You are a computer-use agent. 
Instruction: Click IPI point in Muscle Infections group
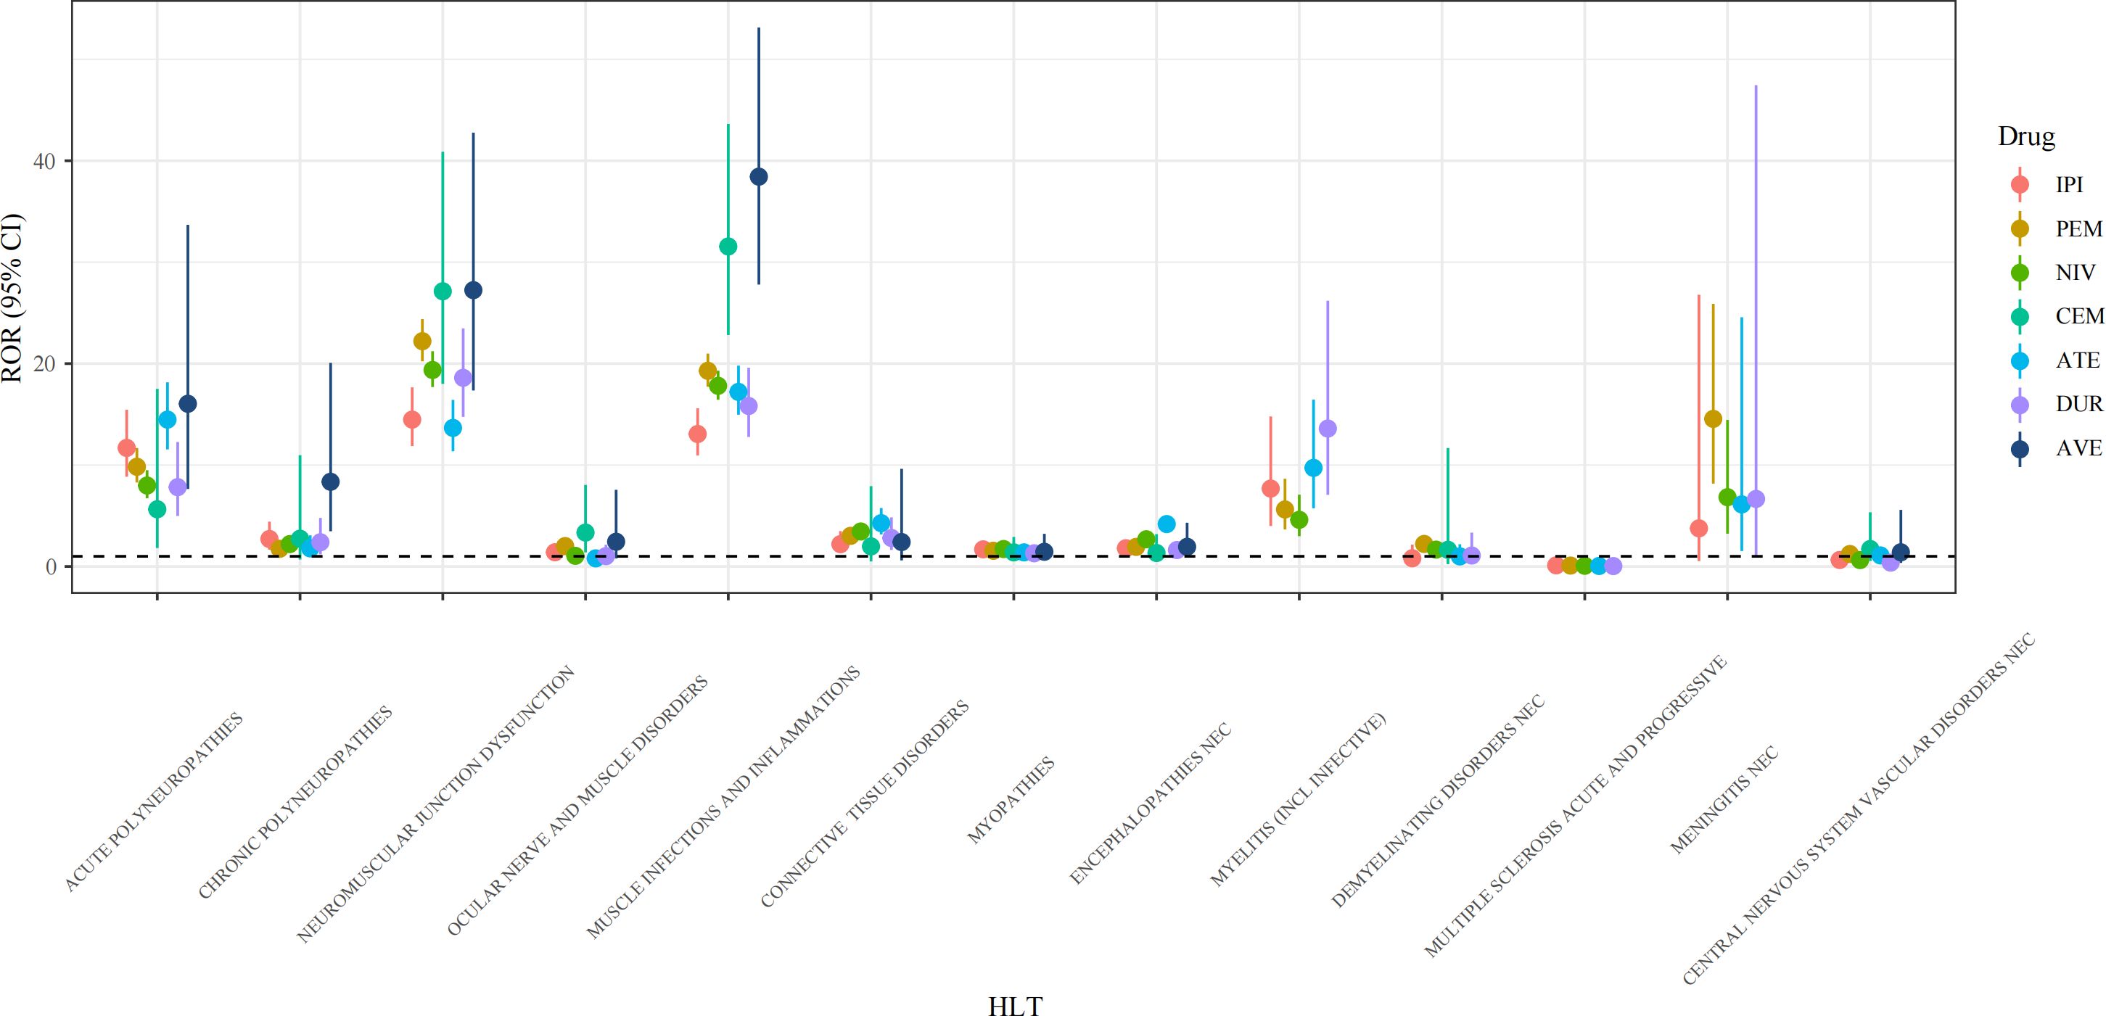pyautogui.click(x=697, y=433)
